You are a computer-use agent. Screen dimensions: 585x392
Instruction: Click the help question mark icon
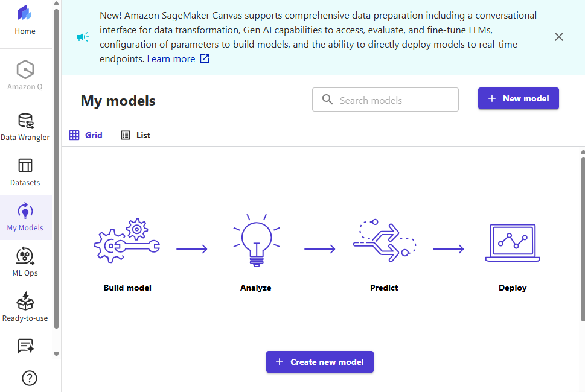[30, 378]
